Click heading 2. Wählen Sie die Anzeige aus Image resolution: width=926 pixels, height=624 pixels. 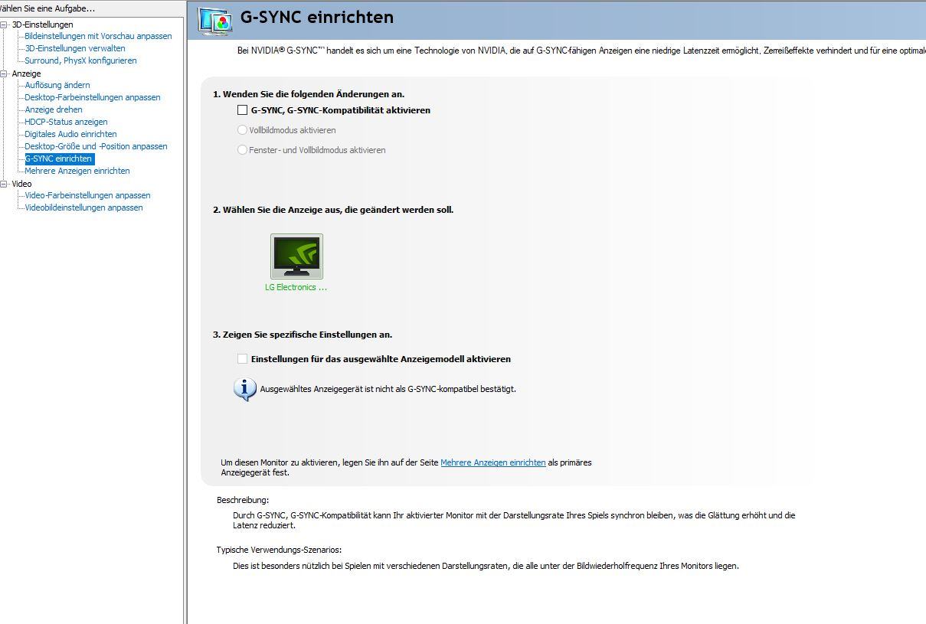(x=333, y=210)
